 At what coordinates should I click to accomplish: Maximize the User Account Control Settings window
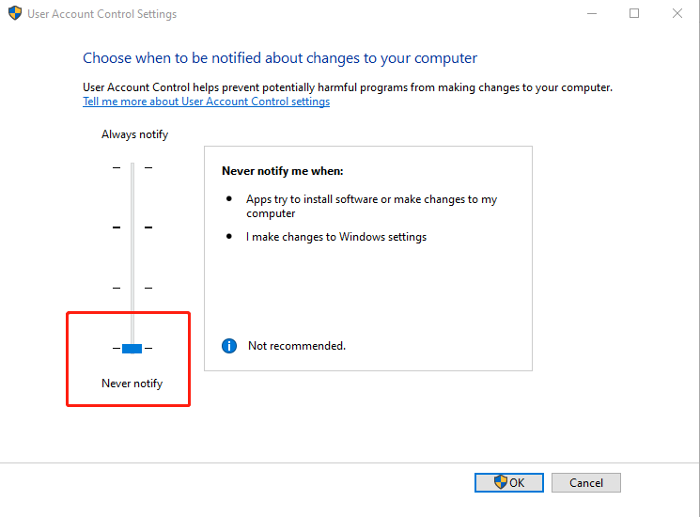pos(634,14)
